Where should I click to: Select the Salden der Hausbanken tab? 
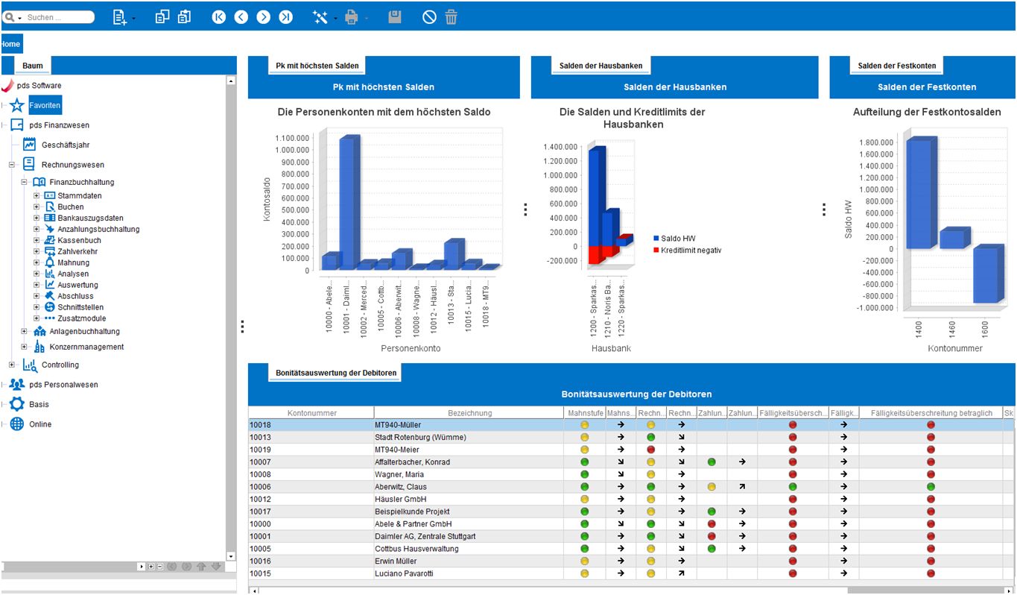pos(601,66)
